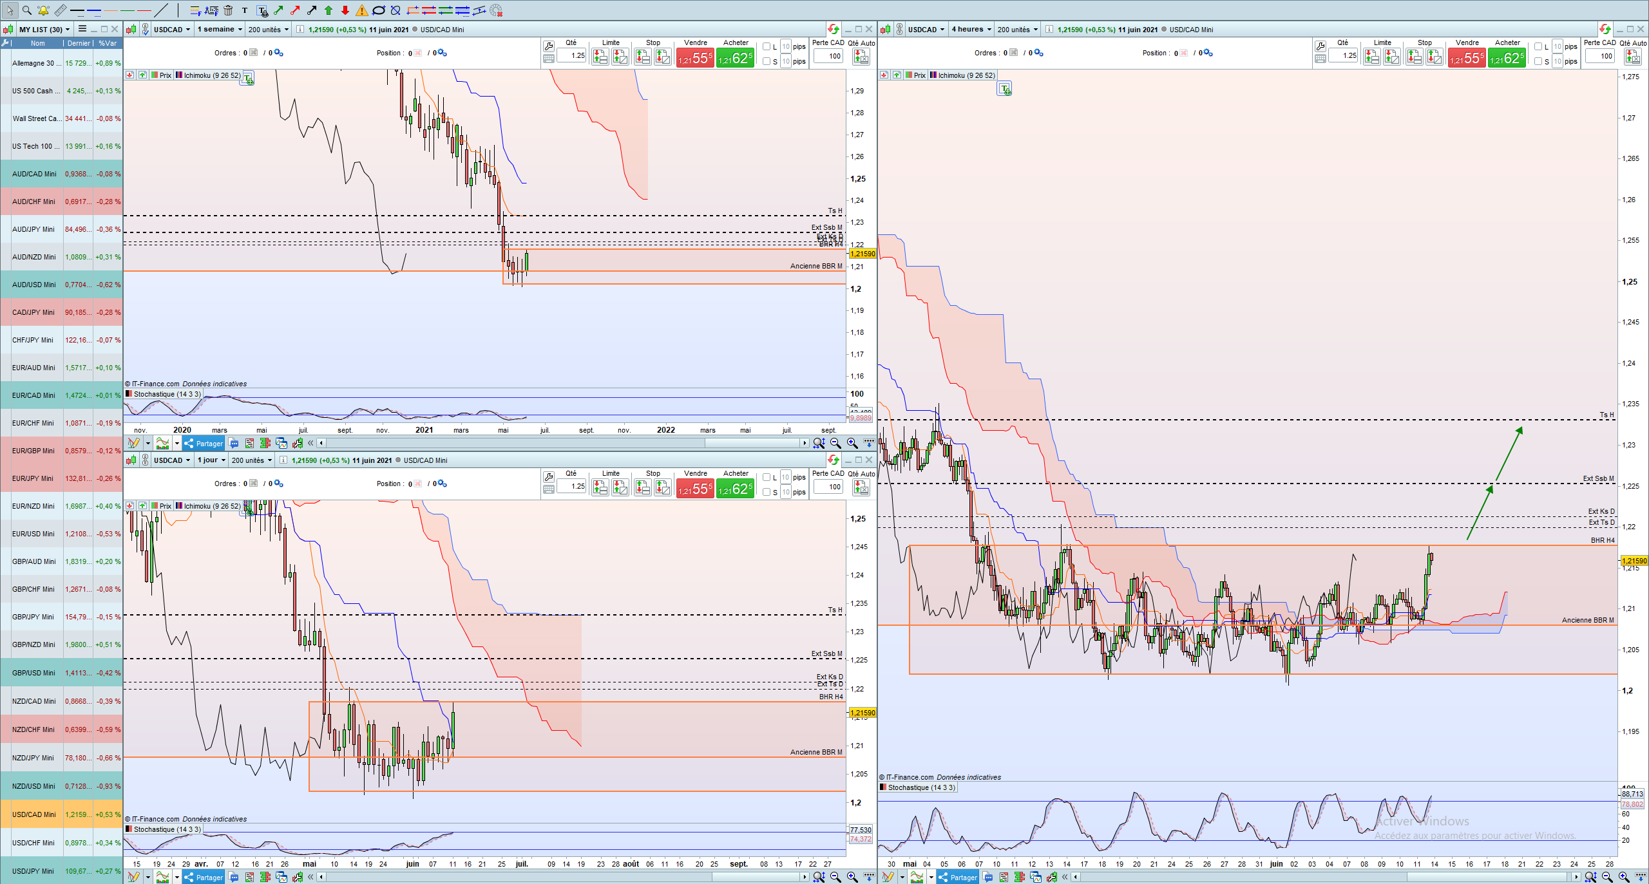1649x884 pixels.
Task: Click Partager on the daily chart toolbar
Action: [x=204, y=877]
